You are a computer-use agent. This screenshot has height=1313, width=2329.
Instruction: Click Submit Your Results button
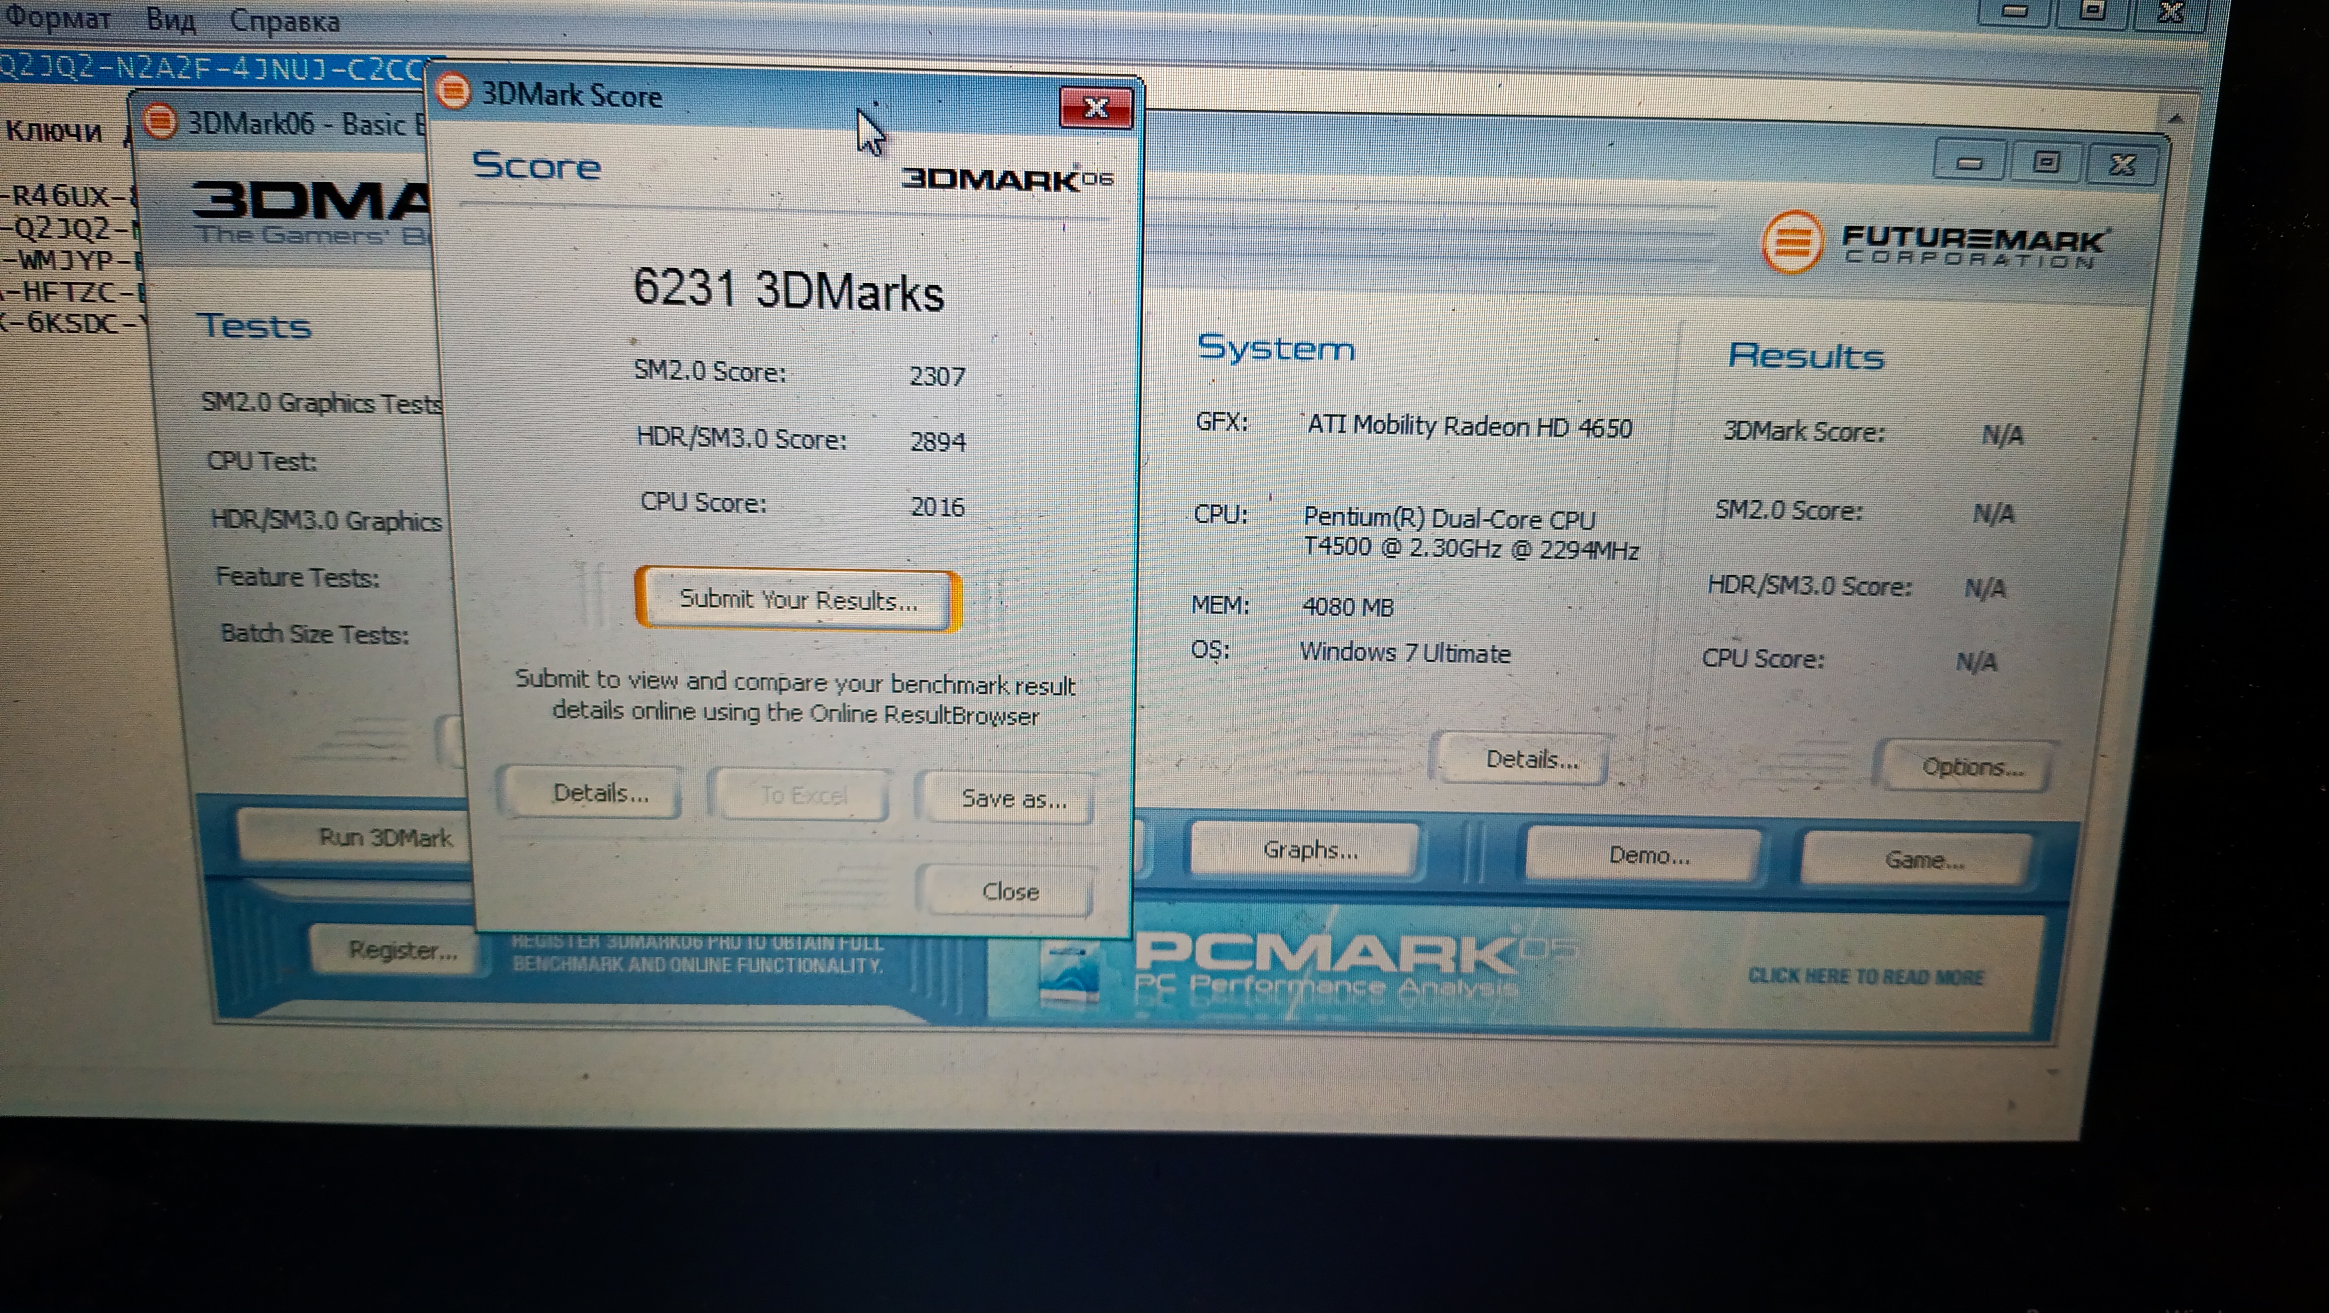[x=797, y=599]
